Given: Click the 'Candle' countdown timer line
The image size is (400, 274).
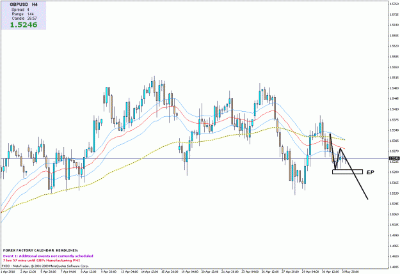Looking at the screenshot, I should click(24, 19).
